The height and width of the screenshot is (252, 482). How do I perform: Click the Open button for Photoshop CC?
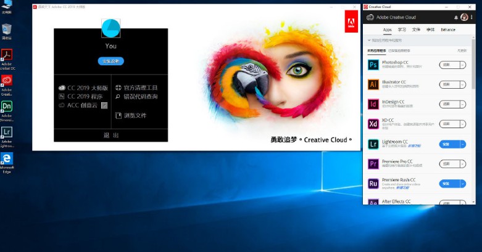click(449, 65)
